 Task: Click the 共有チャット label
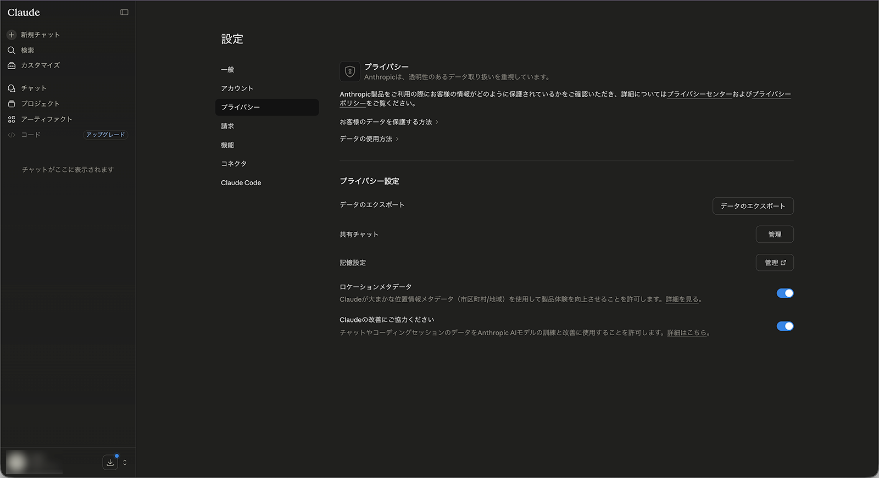pos(359,235)
